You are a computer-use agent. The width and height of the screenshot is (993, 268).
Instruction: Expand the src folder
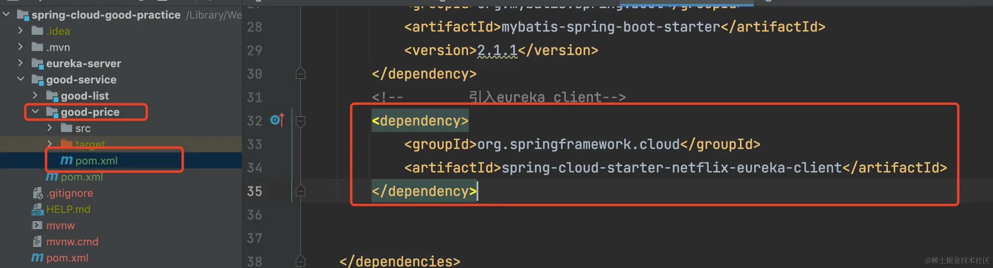coord(49,128)
